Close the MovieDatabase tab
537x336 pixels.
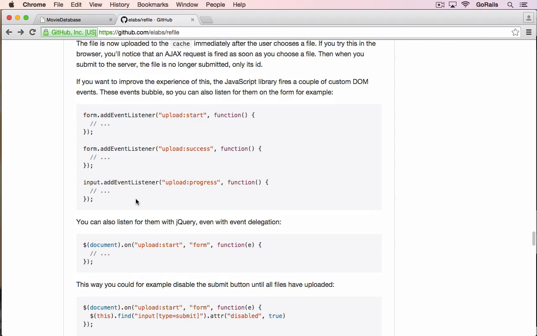click(111, 20)
